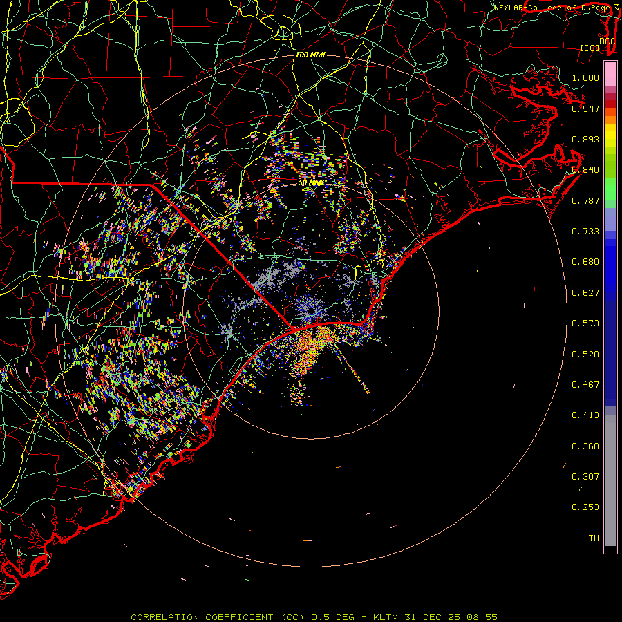This screenshot has height=622, width=622.
Task: Click the [CC] product label
Action: (x=590, y=48)
